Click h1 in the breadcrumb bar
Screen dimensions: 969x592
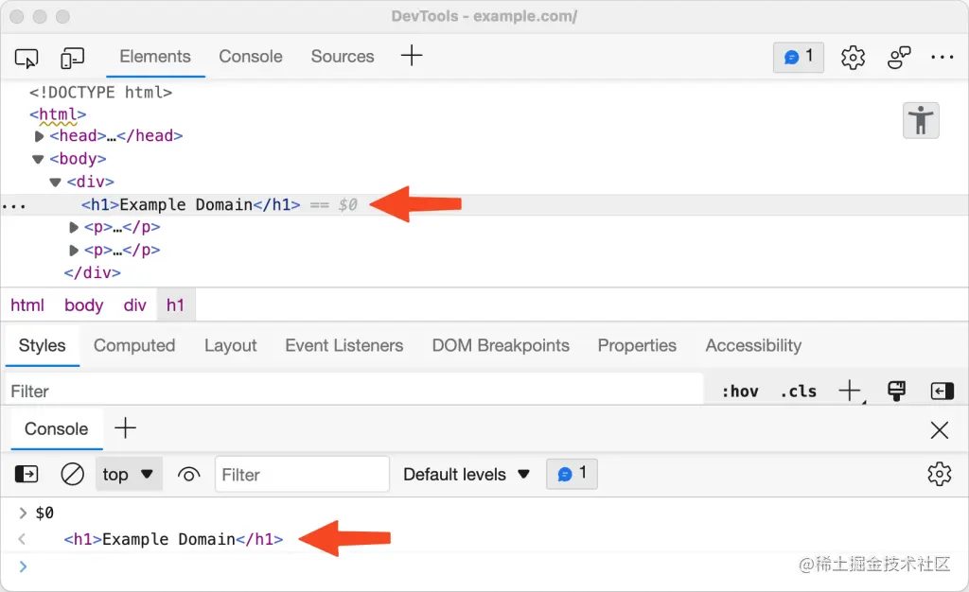coord(175,305)
